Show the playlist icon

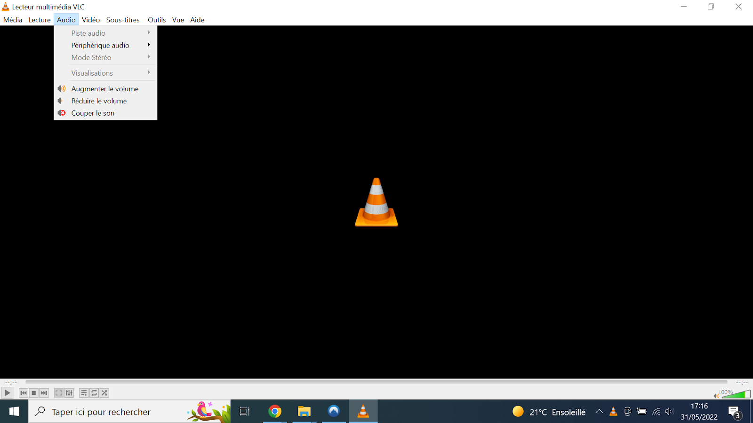pyautogui.click(x=84, y=393)
